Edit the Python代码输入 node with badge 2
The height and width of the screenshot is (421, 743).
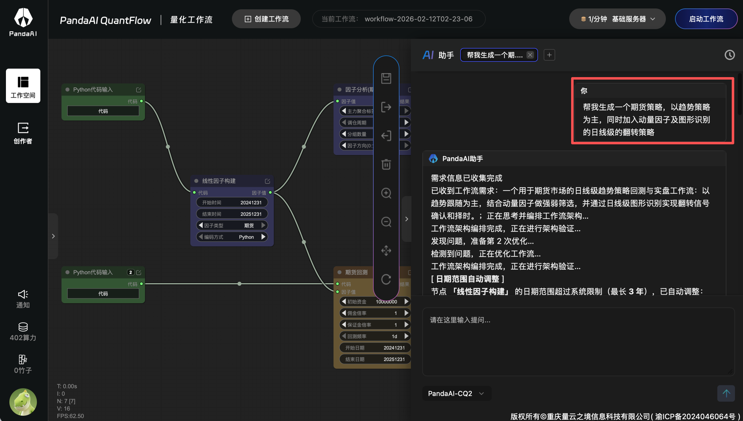pos(139,272)
